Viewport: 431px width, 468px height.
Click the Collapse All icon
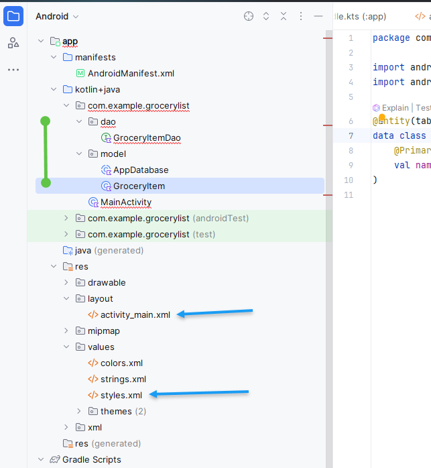[x=284, y=16]
